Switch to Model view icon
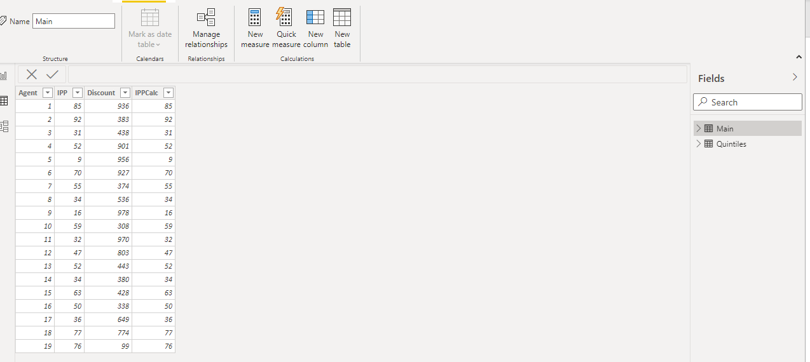Viewport: 810px width, 362px height. click(x=3, y=126)
